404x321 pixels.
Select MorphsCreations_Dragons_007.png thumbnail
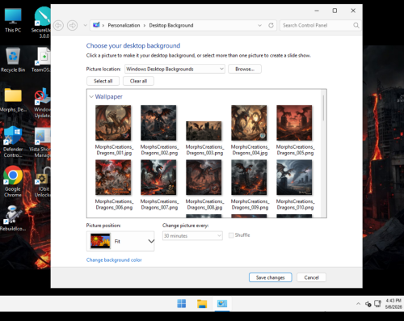click(x=158, y=177)
